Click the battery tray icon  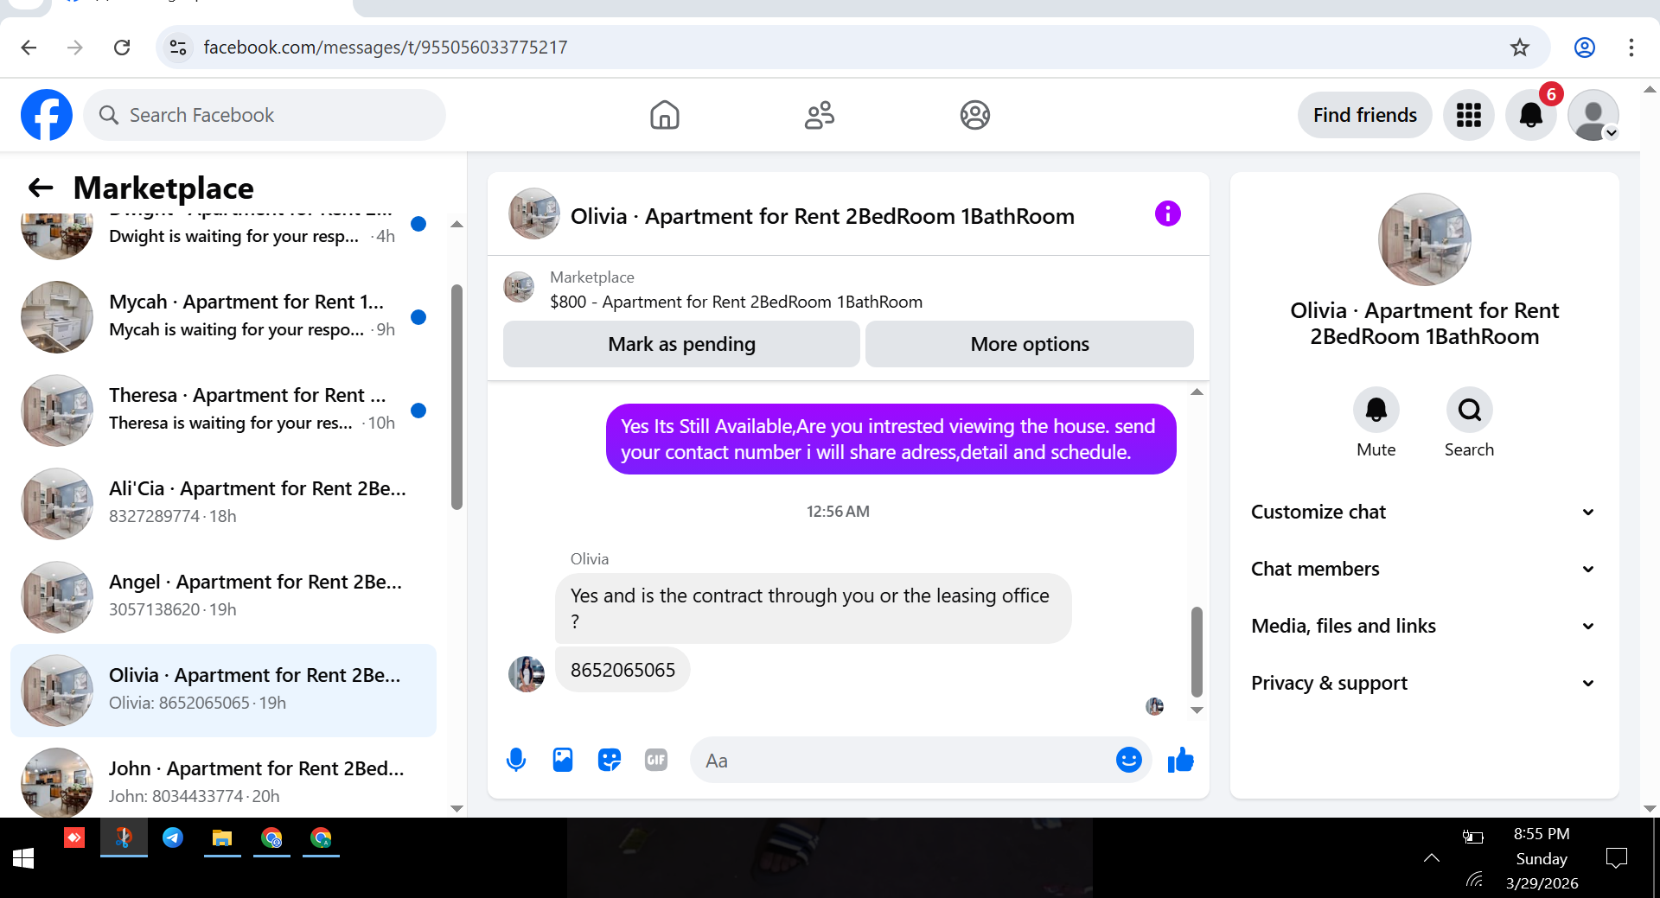coord(1472,836)
